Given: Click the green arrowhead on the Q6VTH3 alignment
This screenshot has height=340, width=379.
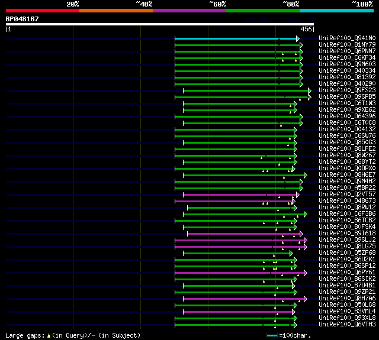Looking at the screenshot, I should pos(294,325).
